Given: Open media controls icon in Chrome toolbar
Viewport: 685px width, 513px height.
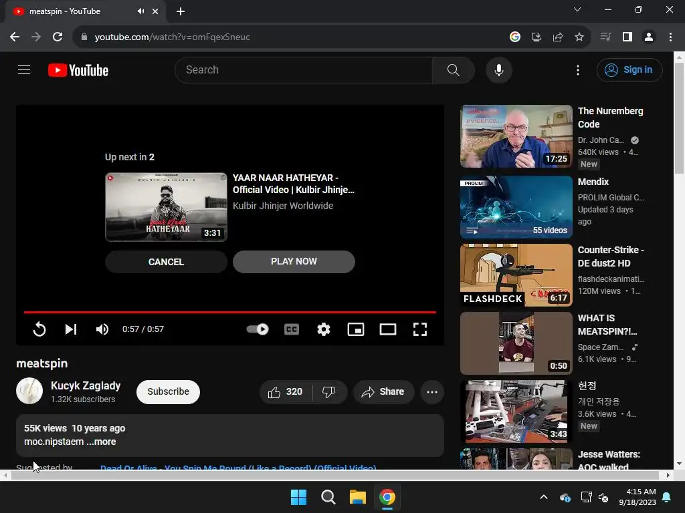Looking at the screenshot, I should [605, 37].
